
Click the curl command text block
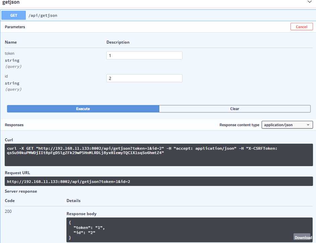tap(159, 155)
